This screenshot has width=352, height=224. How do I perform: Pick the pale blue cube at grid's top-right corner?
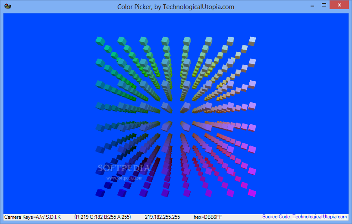[252, 41]
